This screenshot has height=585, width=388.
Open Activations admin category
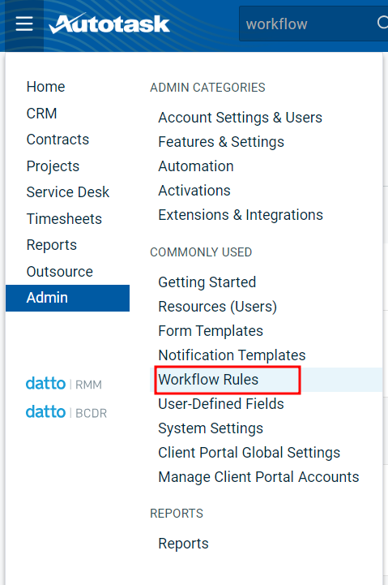click(194, 191)
